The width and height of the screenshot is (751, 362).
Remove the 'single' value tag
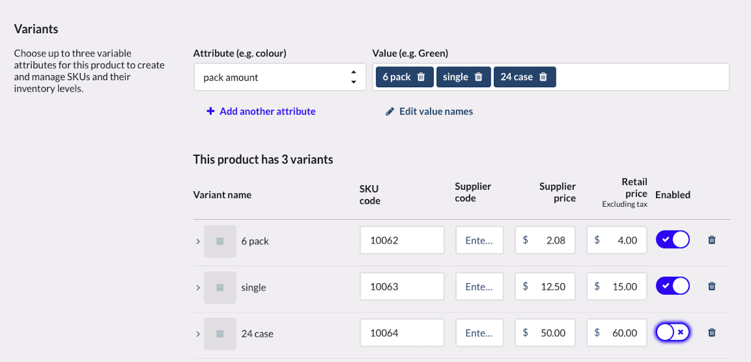tap(479, 77)
